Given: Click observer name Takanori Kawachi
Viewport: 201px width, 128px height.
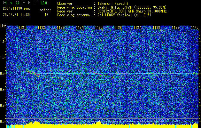Looking at the screenshot, I should pyautogui.click(x=113, y=4).
